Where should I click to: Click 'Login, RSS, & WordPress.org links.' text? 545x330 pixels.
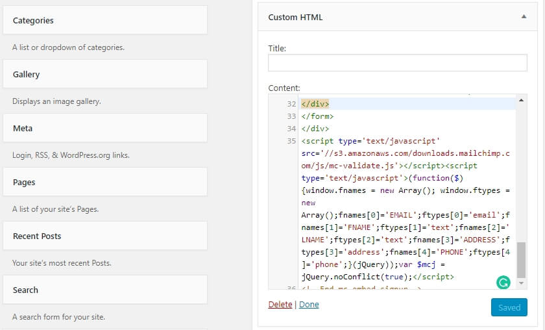(71, 155)
